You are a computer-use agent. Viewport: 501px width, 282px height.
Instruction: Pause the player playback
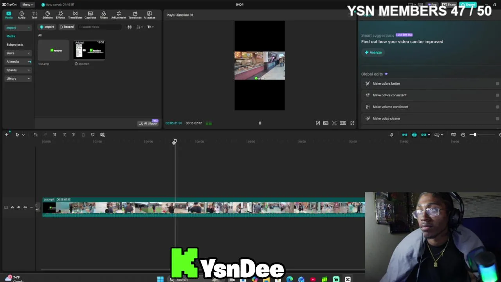(x=260, y=123)
